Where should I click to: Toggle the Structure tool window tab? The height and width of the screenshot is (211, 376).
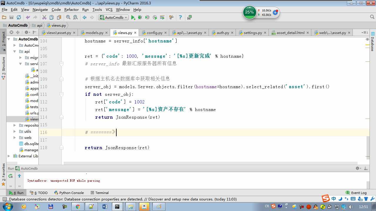(x=4, y=68)
